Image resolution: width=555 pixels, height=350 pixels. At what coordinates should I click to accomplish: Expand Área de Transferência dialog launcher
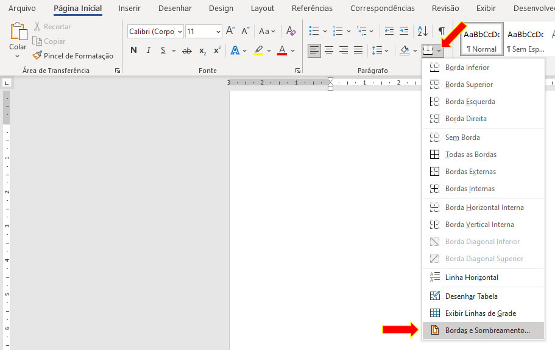click(118, 71)
